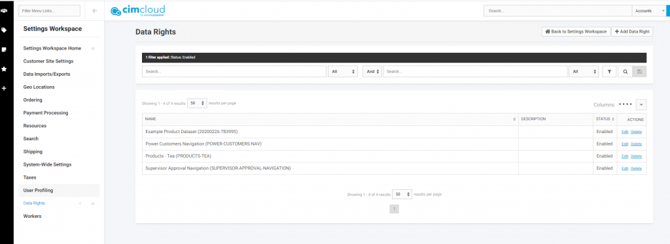This screenshot has height=244, width=670.
Task: Open the Search settings menu item
Action: point(31,139)
